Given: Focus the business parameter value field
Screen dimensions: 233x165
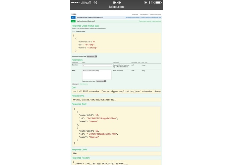Looking at the screenshot, I should (97, 65).
